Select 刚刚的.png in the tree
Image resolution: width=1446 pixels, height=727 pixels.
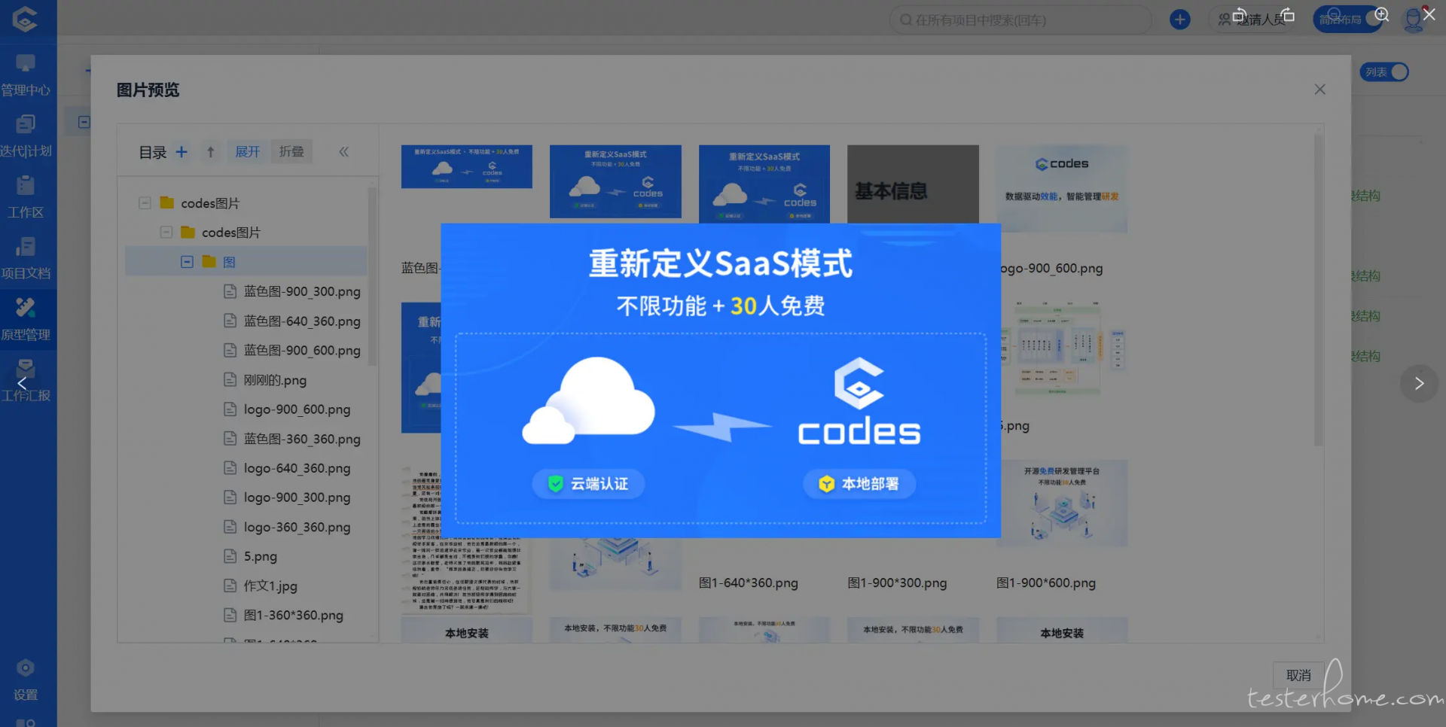tap(275, 379)
